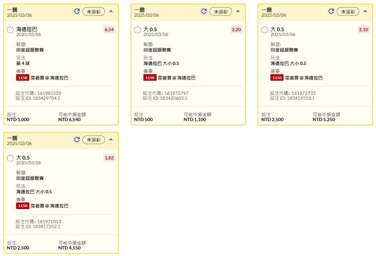Collapse the card with 投注 ID 183419318.1

click(365, 11)
